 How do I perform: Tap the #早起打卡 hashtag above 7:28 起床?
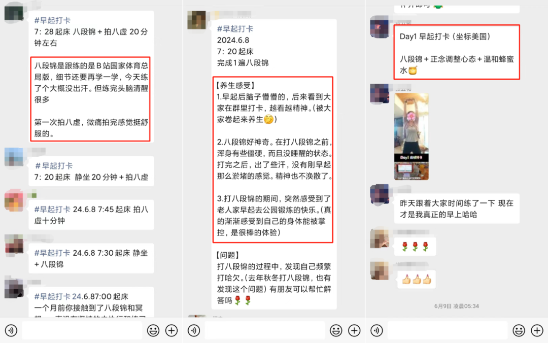click(x=52, y=20)
